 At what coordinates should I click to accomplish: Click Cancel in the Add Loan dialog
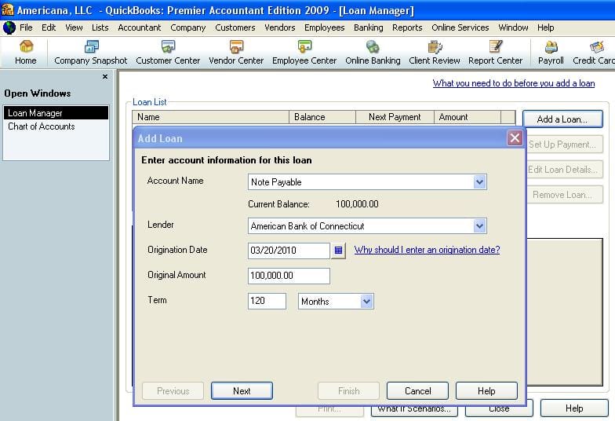pos(417,391)
